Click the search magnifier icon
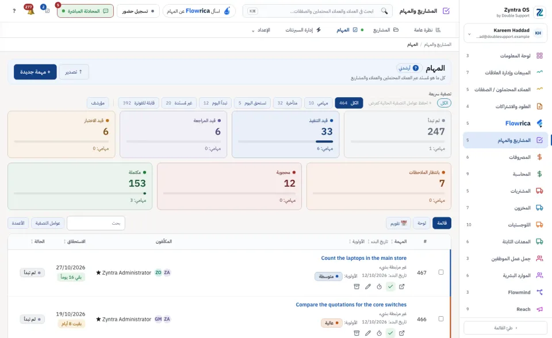 pyautogui.click(x=385, y=11)
